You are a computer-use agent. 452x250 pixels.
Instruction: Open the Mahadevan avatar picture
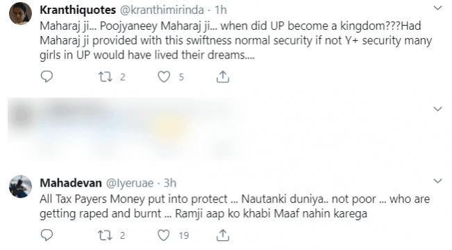(20, 186)
